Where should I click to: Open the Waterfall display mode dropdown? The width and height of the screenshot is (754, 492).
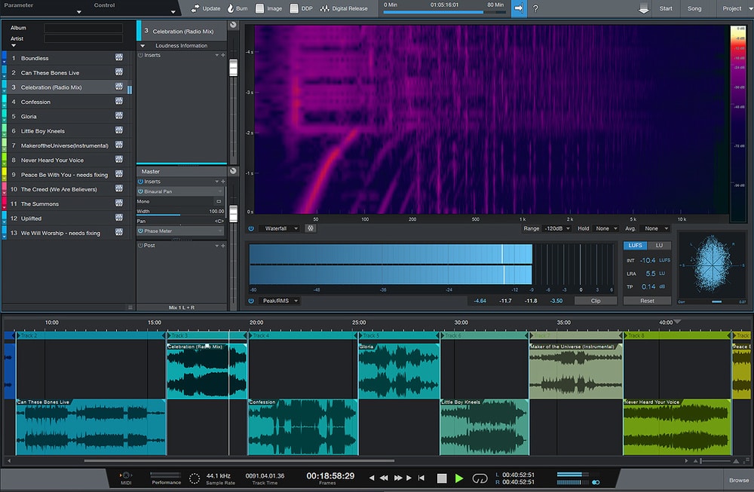[280, 228]
